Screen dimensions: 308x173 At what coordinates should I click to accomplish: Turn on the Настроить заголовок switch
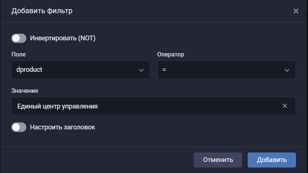[x=19, y=127]
